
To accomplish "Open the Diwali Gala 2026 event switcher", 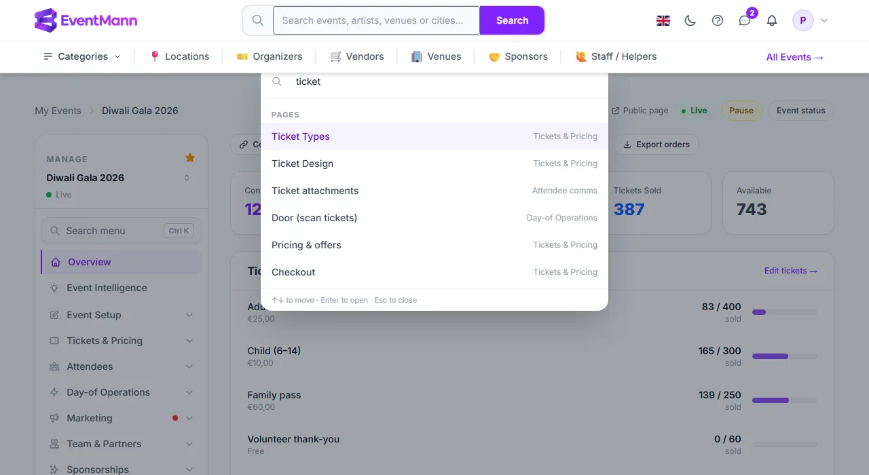I will (119, 178).
